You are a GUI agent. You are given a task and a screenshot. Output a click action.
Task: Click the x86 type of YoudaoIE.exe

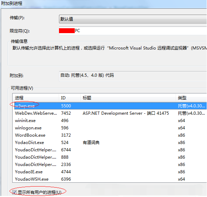tap(182, 172)
